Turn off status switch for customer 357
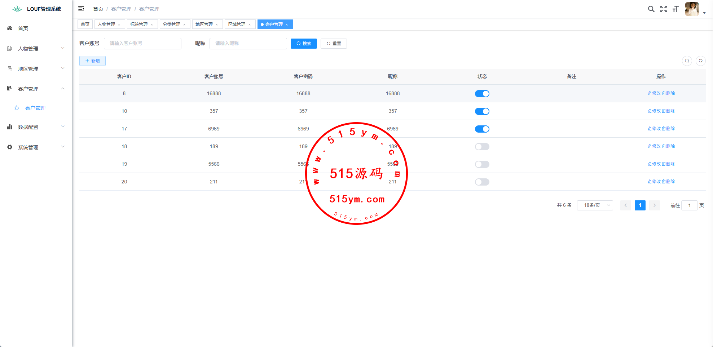The image size is (713, 347). pyautogui.click(x=482, y=111)
